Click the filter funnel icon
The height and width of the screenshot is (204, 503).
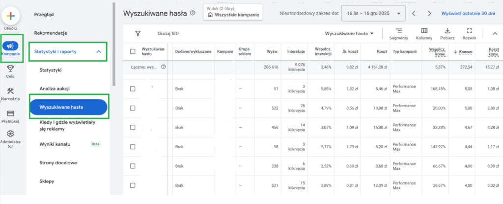(x=138, y=34)
